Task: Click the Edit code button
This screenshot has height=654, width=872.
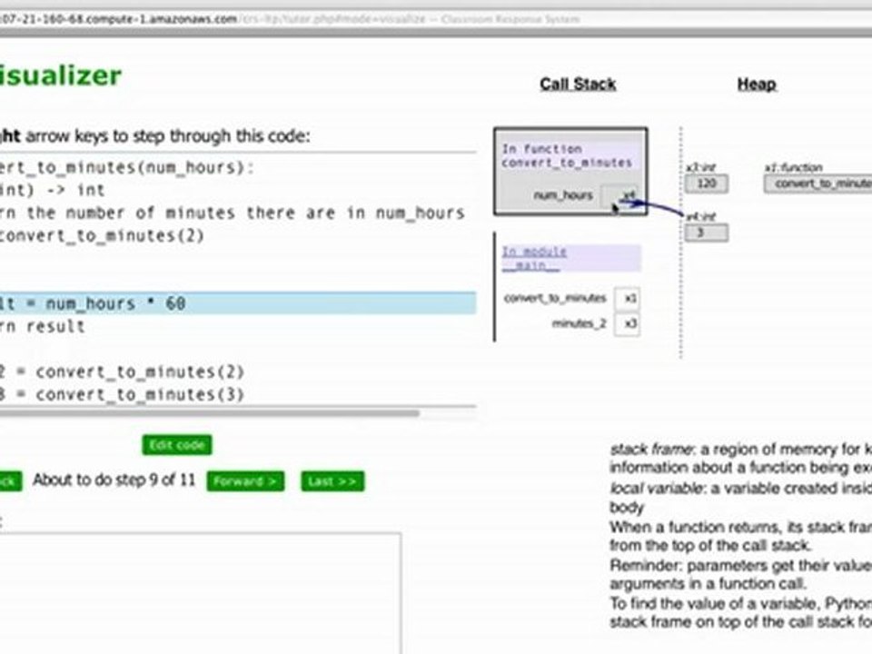Action: (177, 445)
